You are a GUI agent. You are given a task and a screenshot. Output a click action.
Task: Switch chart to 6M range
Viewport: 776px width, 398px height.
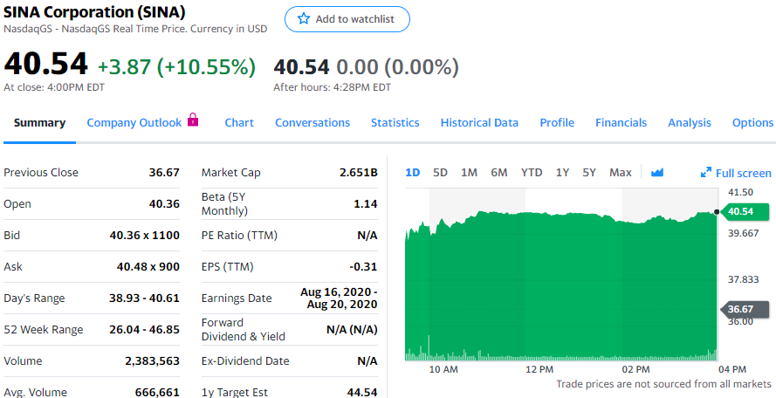pyautogui.click(x=498, y=173)
